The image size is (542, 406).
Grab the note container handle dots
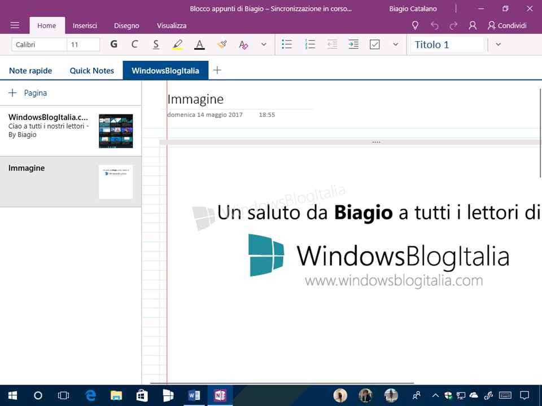point(376,142)
